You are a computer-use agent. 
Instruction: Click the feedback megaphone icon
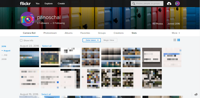[196, 95]
